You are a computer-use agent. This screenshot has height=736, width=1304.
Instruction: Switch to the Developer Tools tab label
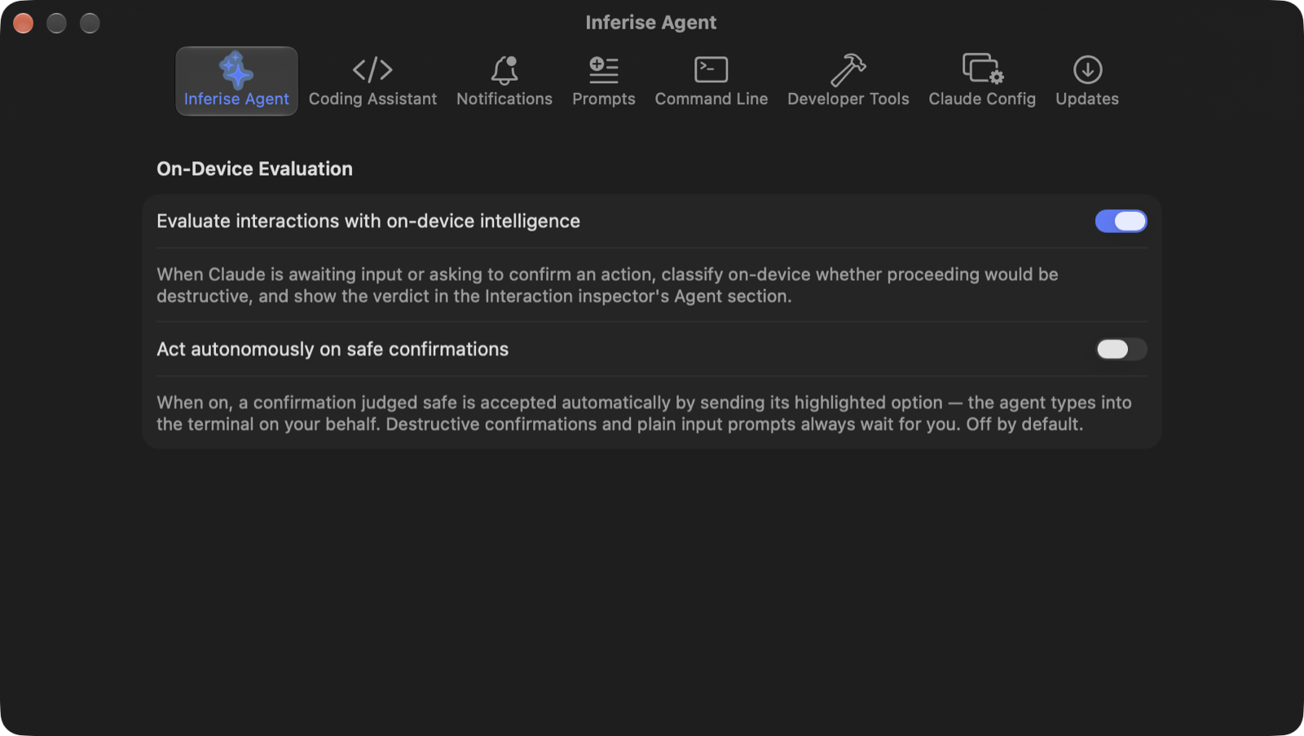coord(848,99)
